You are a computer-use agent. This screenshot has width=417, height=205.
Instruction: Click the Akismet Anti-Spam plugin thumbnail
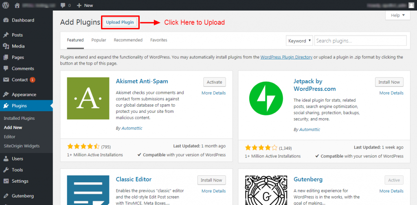[x=88, y=98]
